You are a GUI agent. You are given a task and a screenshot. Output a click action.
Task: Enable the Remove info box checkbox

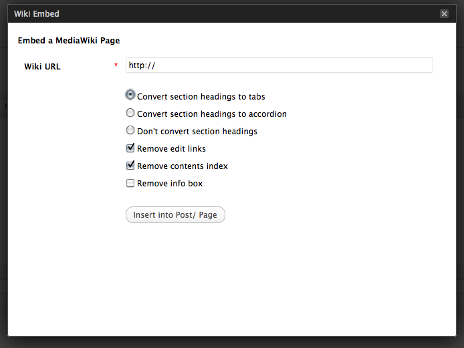(130, 183)
